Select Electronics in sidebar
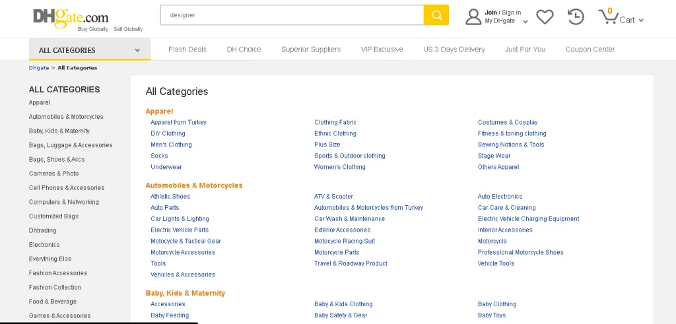This screenshot has width=676, height=324. click(x=44, y=245)
